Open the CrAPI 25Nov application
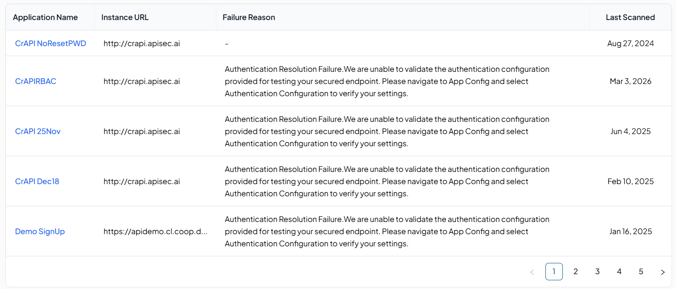The height and width of the screenshot is (289, 676). coord(38,131)
